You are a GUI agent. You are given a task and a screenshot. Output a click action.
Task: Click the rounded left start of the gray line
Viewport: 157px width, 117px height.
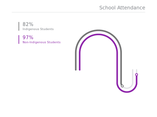tap(76, 70)
